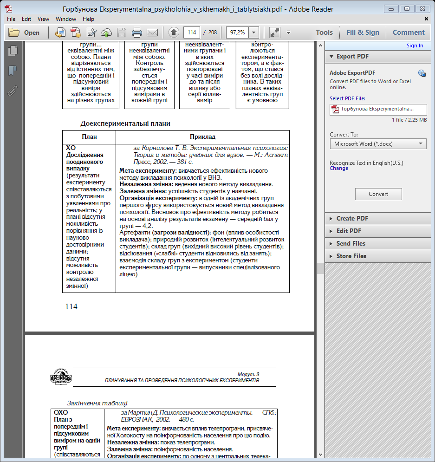The height and width of the screenshot is (462, 435).
Task: Toggle read mode with diagonal arrows icon
Action: (x=275, y=33)
